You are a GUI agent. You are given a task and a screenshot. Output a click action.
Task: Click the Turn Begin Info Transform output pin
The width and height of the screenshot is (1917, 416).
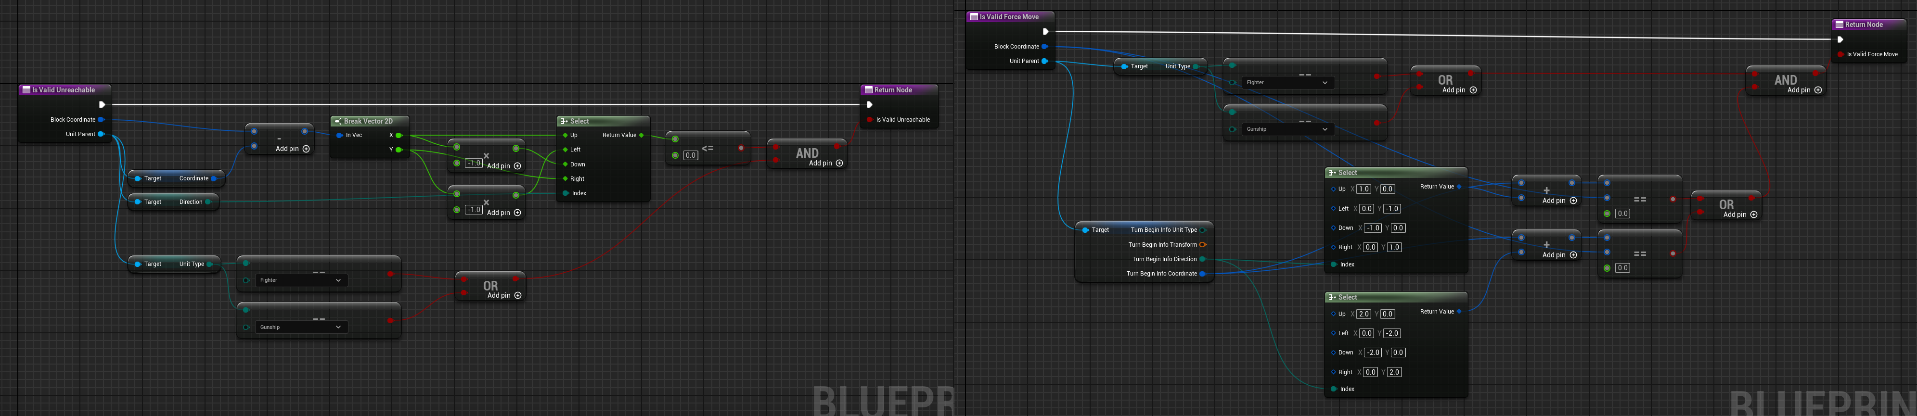click(x=1203, y=245)
